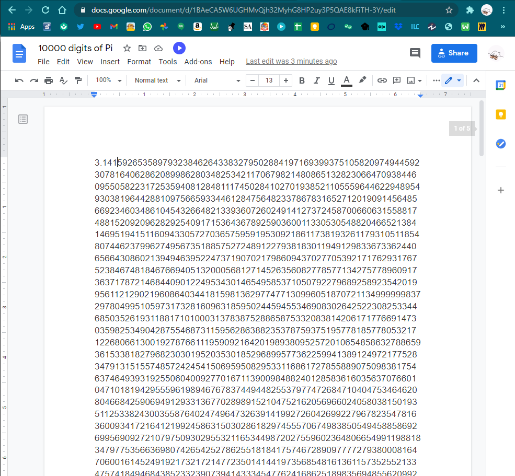Open the text color picker
515x476 pixels.
click(347, 80)
